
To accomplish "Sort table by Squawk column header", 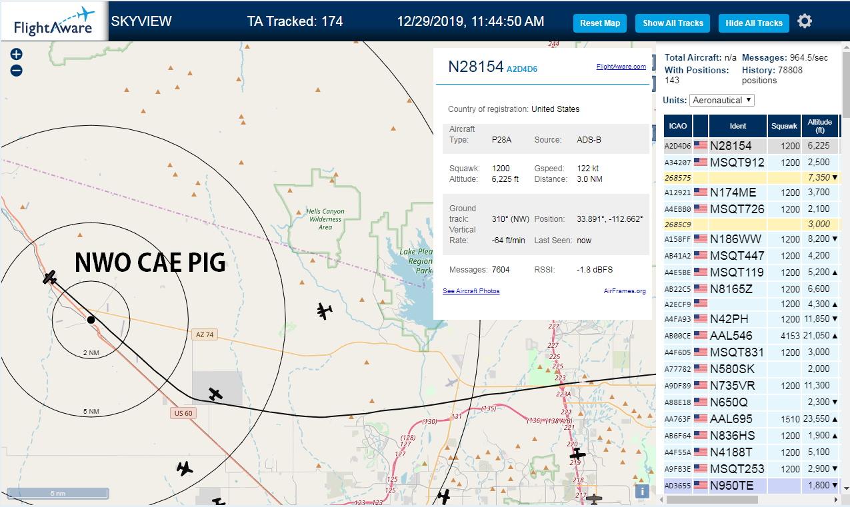I will (784, 126).
